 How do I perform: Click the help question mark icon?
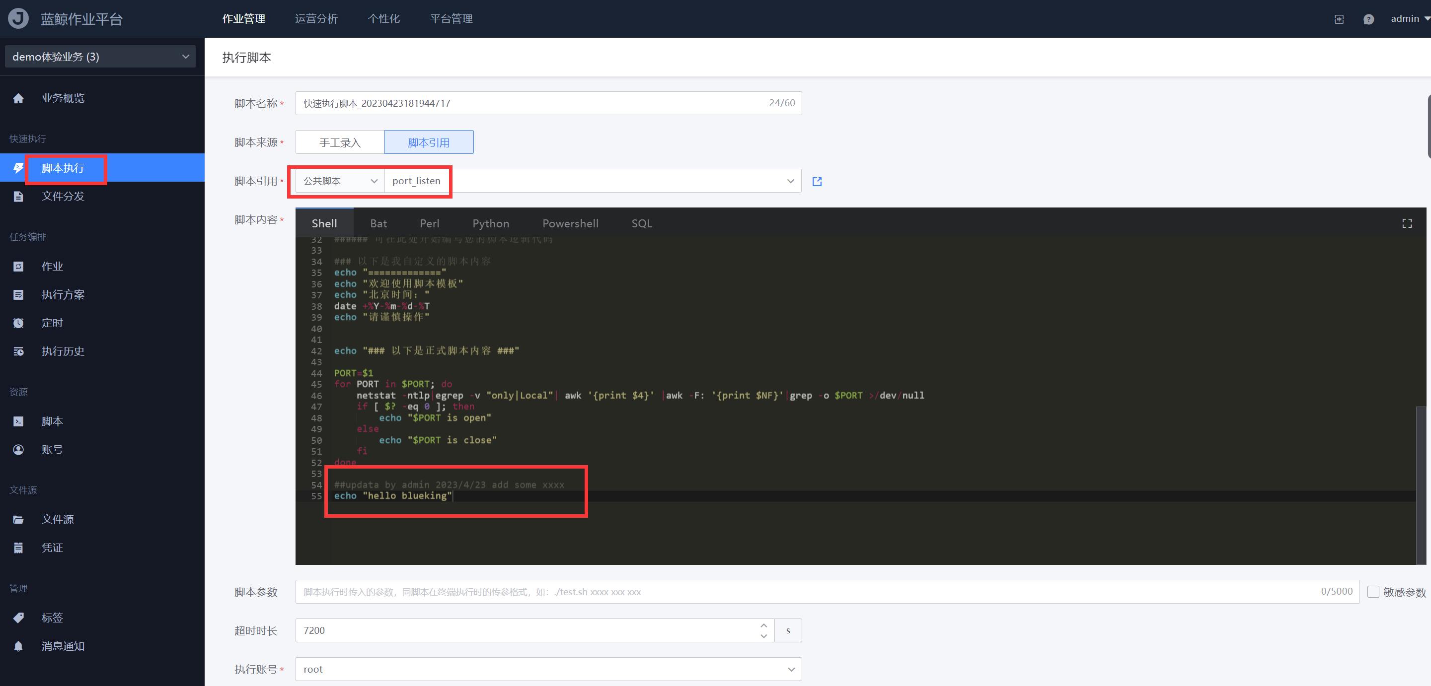coord(1368,19)
